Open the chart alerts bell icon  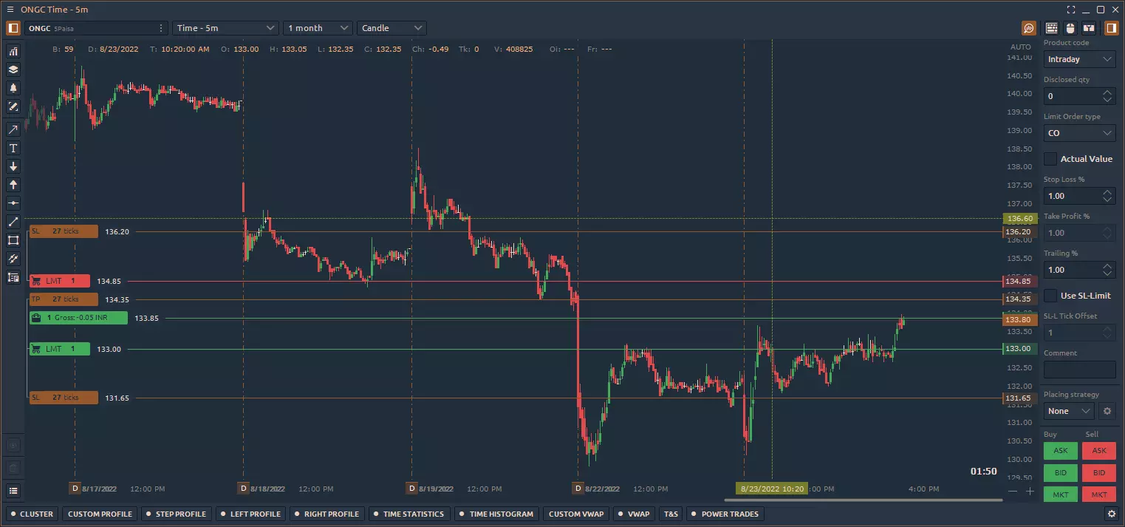click(13, 88)
